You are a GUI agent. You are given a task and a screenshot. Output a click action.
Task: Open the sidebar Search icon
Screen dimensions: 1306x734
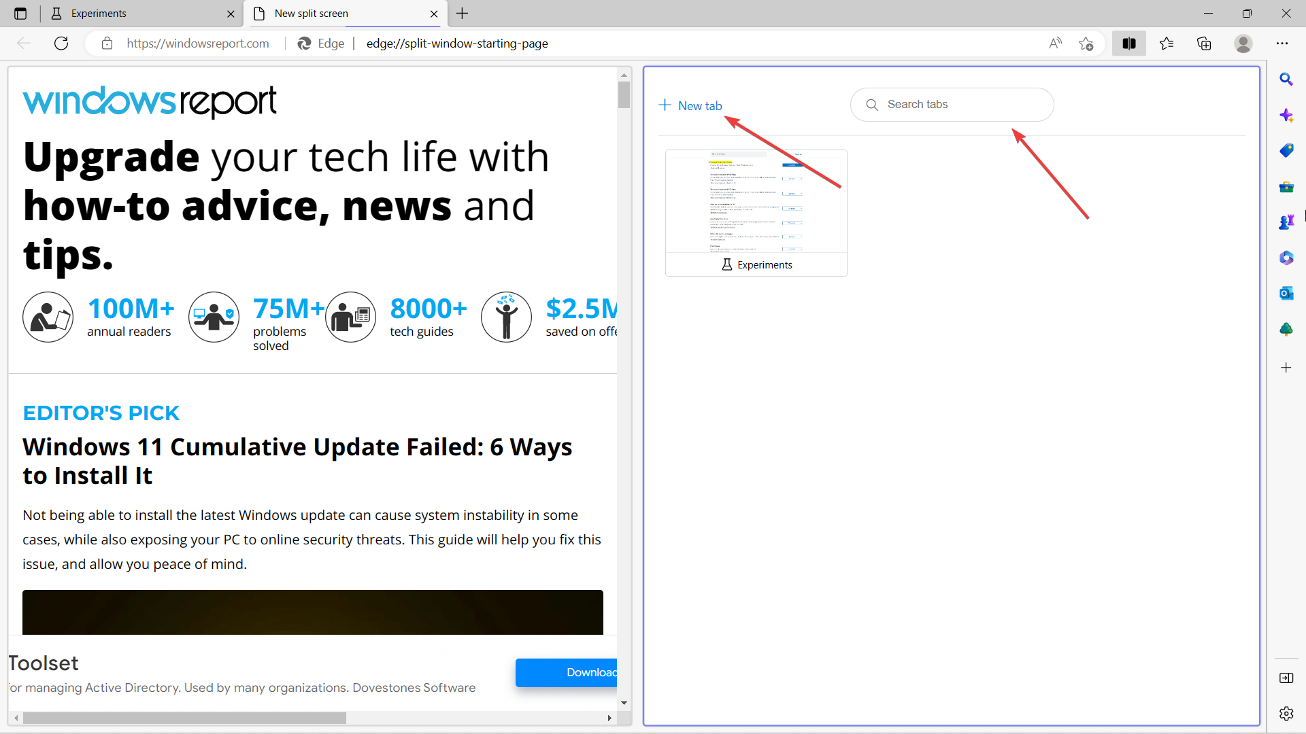tap(1286, 80)
